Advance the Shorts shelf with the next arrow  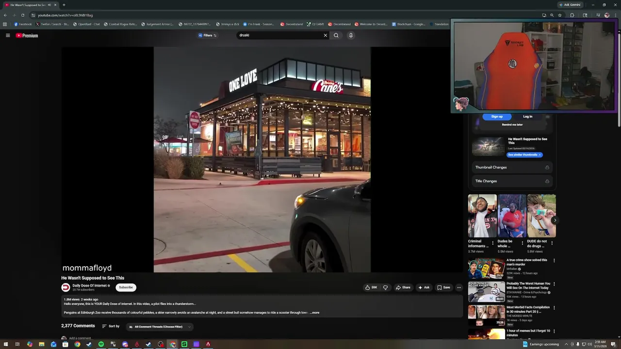pos(555,220)
